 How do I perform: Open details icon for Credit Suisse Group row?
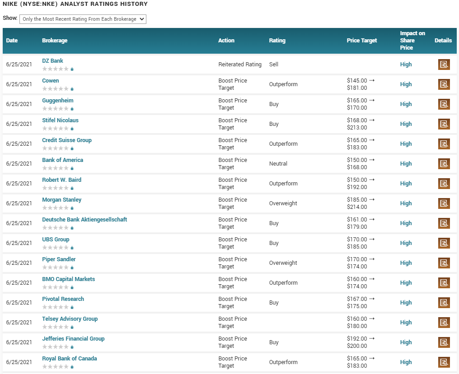point(444,144)
